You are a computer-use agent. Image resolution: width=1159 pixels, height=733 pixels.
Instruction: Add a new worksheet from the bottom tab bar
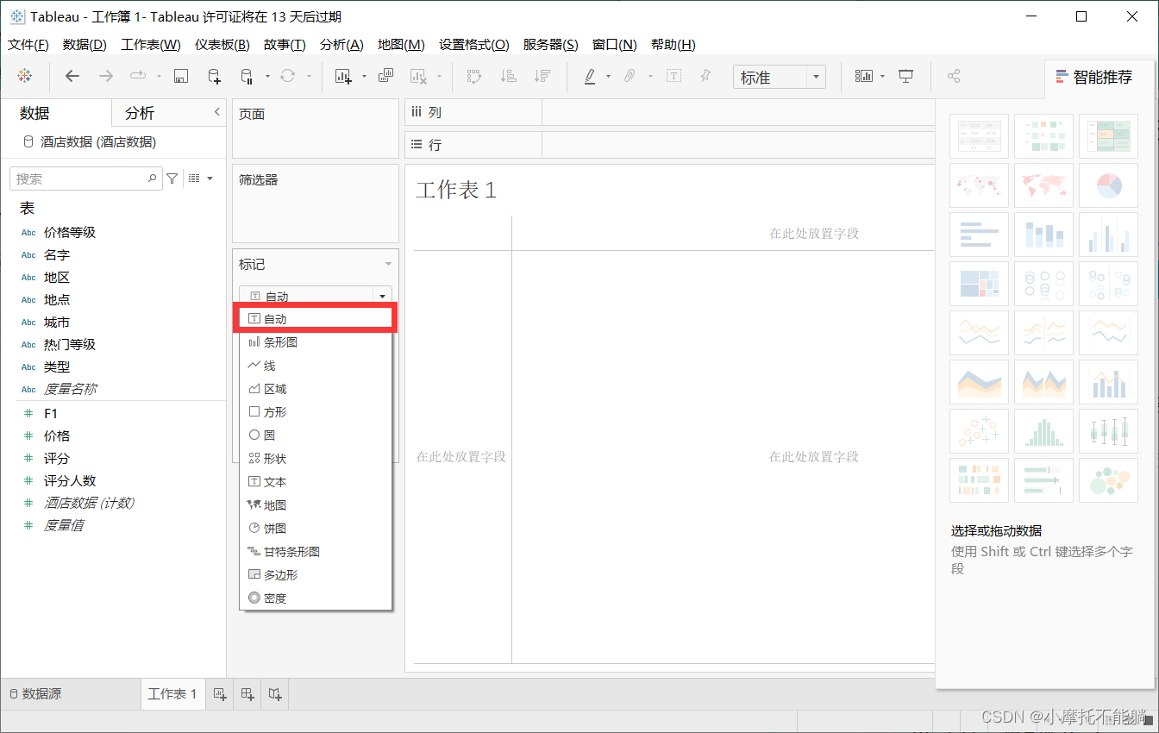click(x=220, y=694)
